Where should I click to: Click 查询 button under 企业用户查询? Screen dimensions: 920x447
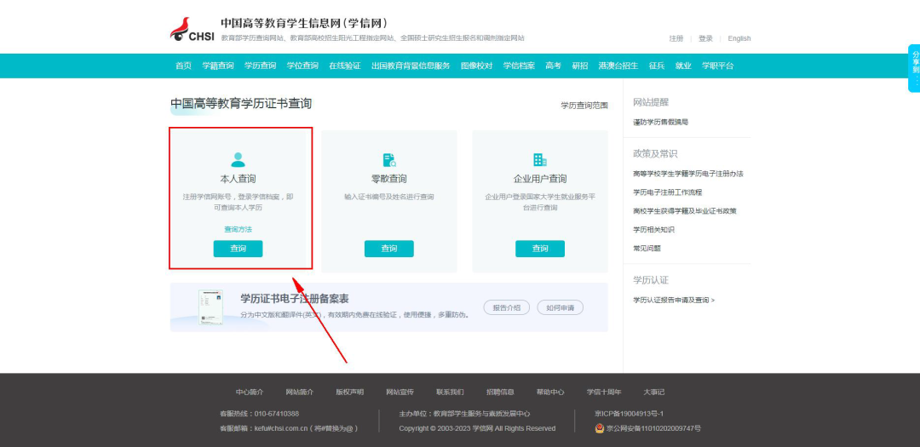tap(540, 249)
